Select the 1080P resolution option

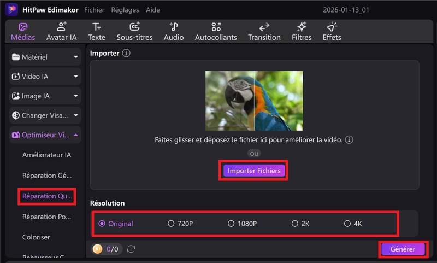tap(242, 224)
